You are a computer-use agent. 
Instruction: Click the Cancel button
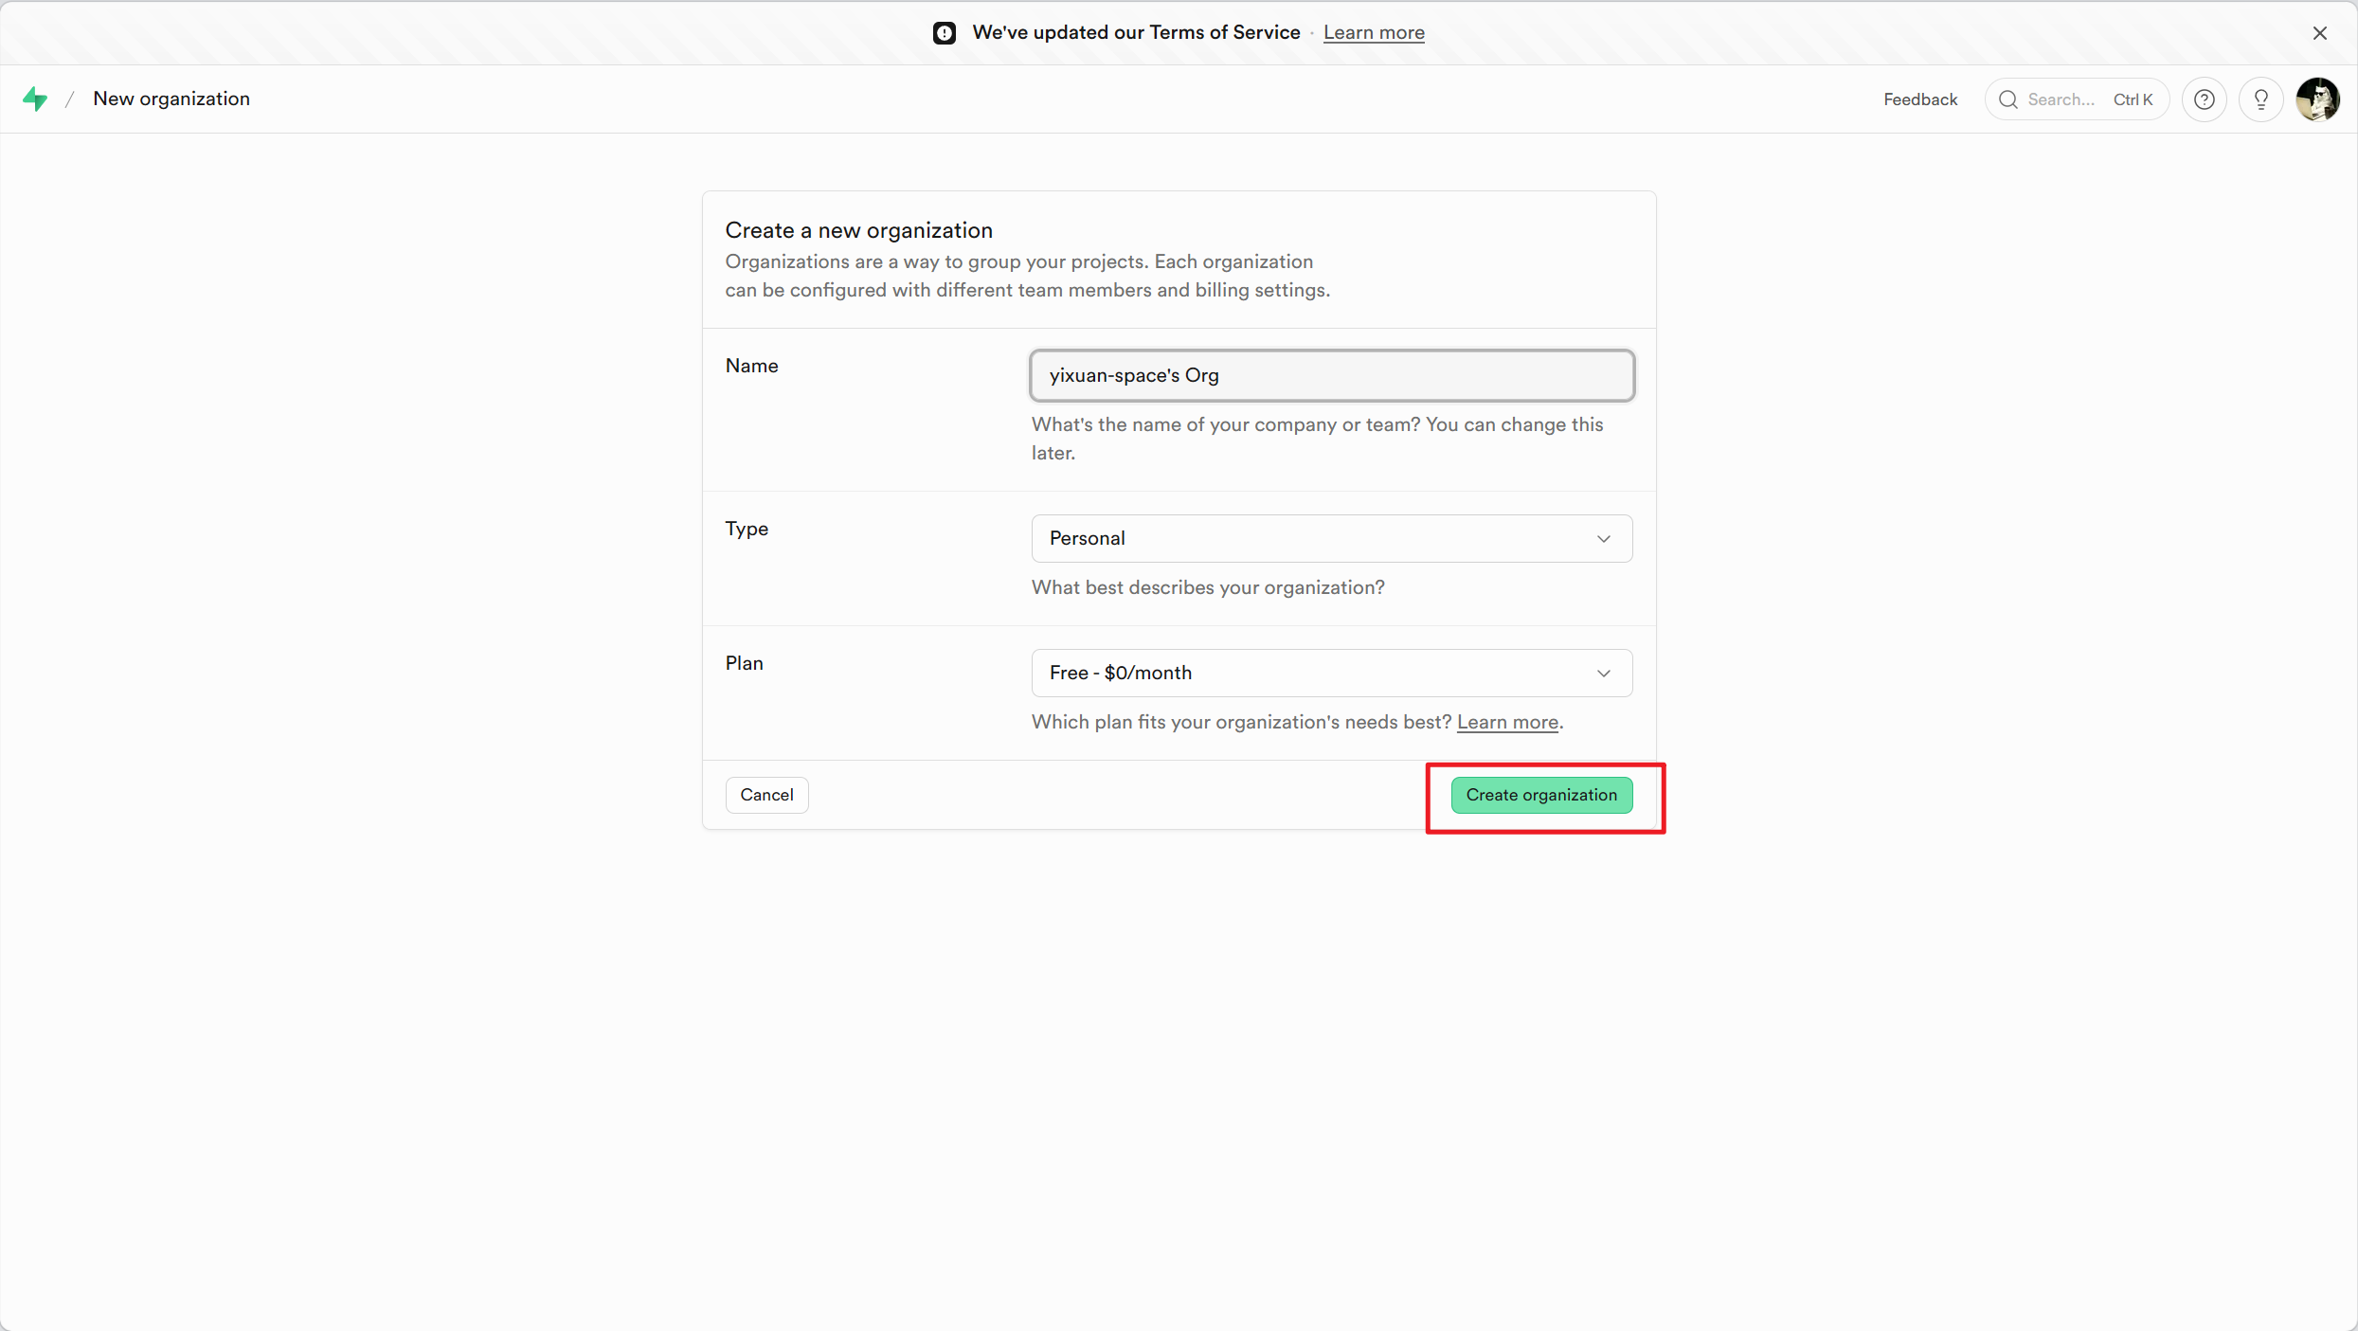tap(767, 795)
